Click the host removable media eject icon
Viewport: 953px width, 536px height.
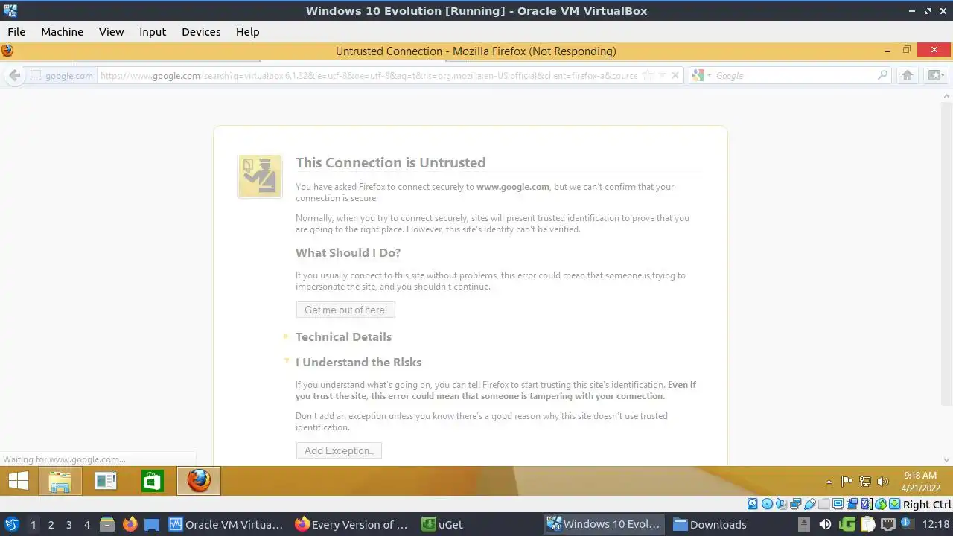[804, 524]
